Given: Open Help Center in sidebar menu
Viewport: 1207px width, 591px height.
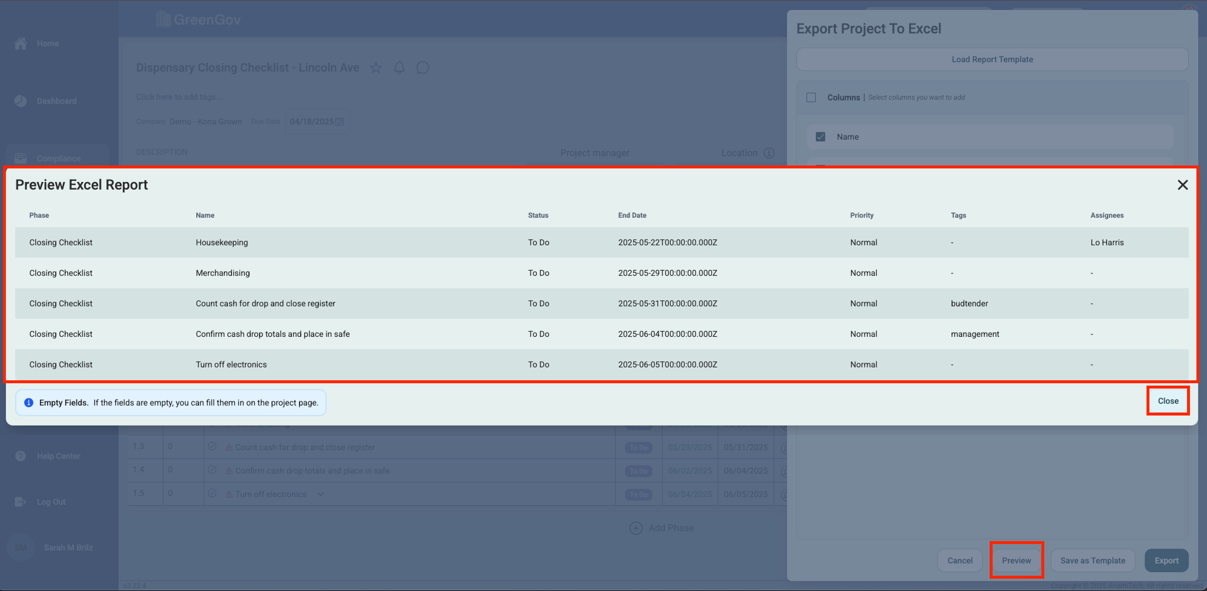Looking at the screenshot, I should pos(59,456).
